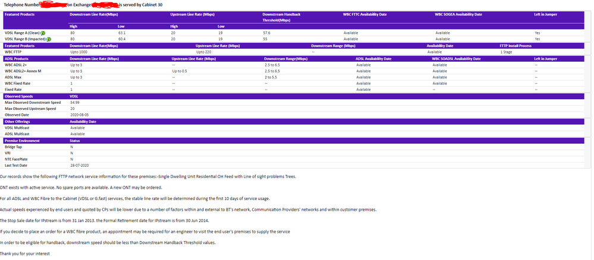Click the Observed Speeds section header
This screenshot has width=594, height=260.
[19, 96]
